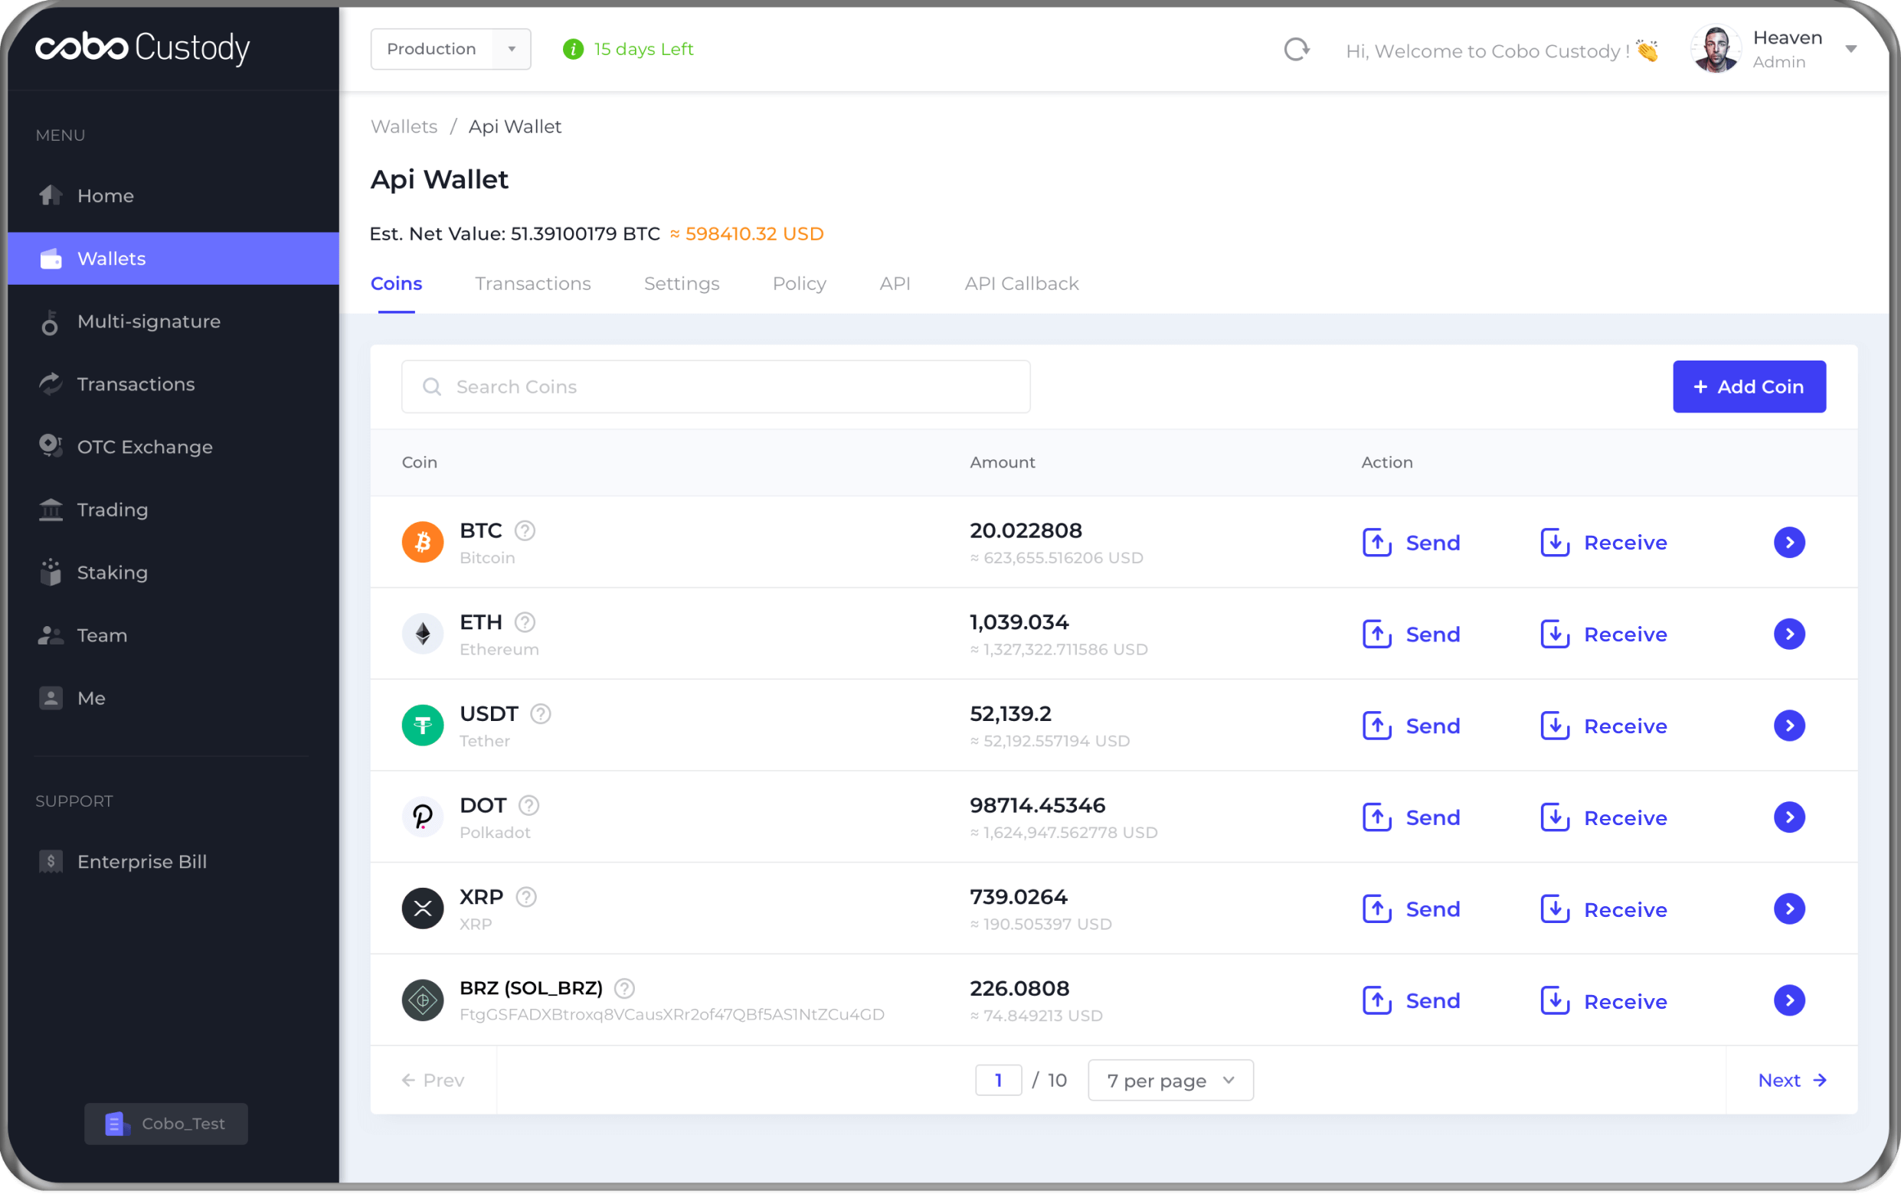1901x1194 pixels.
Task: Click the BRZ (SOL_BRZ) help question icon
Action: [x=624, y=988]
